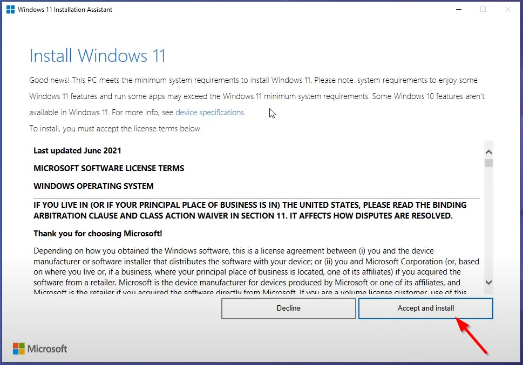This screenshot has width=523, height=365.
Task: Decline the license terms
Action: (289, 308)
